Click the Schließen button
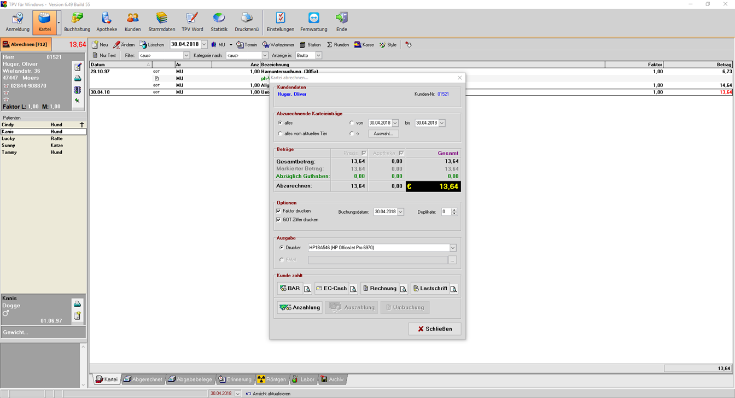Viewport: 735px width, 398px height. pyautogui.click(x=435, y=329)
